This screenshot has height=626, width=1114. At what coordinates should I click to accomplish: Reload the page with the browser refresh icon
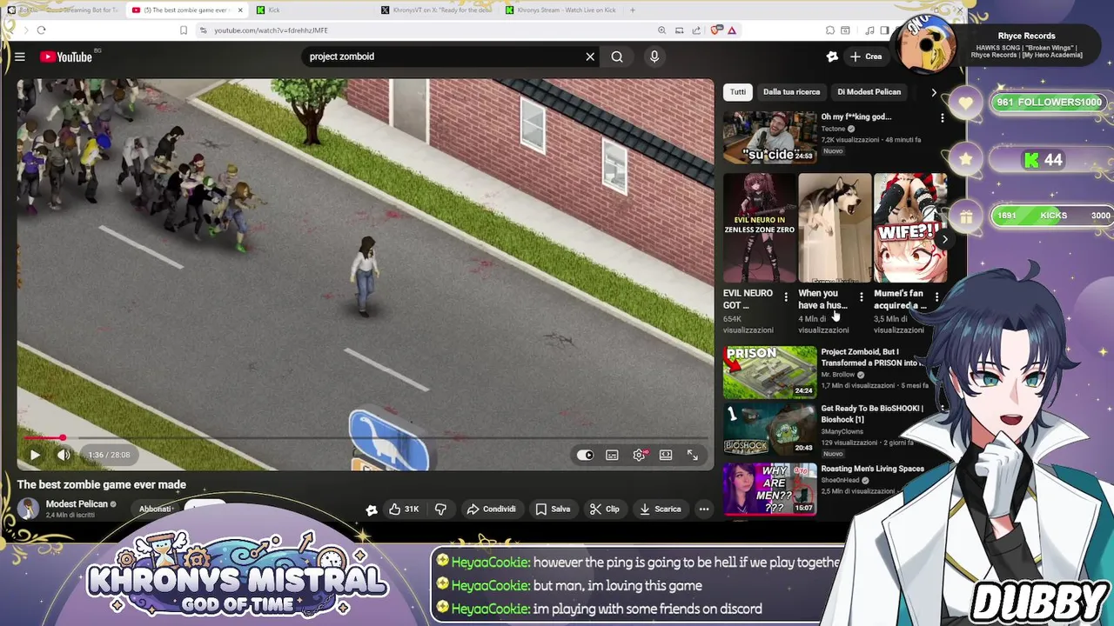pos(41,30)
